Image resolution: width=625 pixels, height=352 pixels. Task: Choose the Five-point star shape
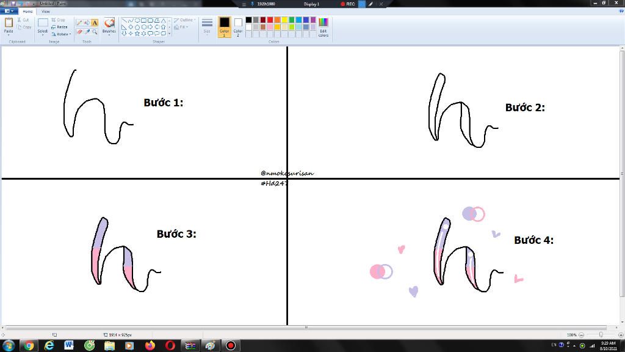click(x=137, y=34)
